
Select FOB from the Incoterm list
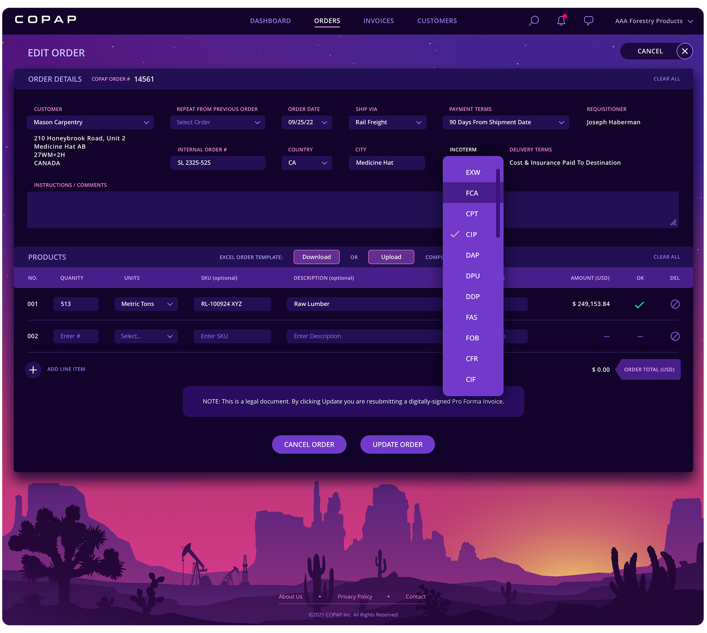click(473, 338)
